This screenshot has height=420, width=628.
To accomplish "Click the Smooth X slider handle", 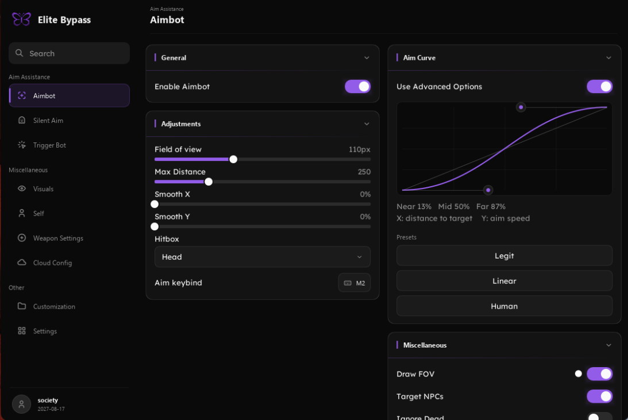I will point(155,204).
